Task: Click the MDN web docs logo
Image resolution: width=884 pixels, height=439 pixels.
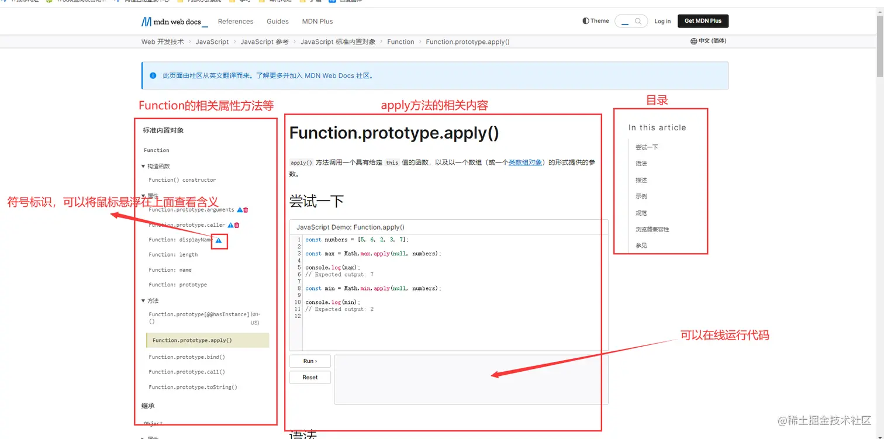Action: click(x=174, y=22)
